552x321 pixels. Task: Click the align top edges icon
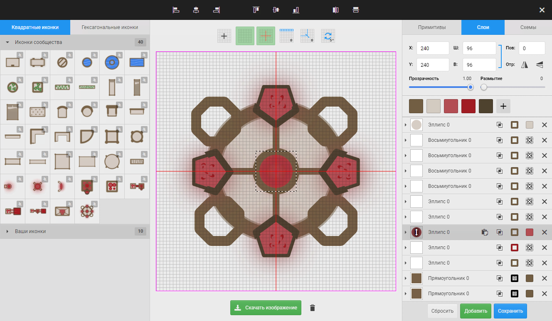256,10
